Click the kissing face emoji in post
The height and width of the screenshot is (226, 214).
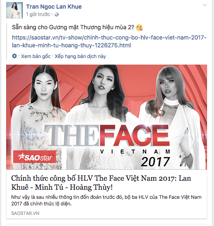point(139,28)
